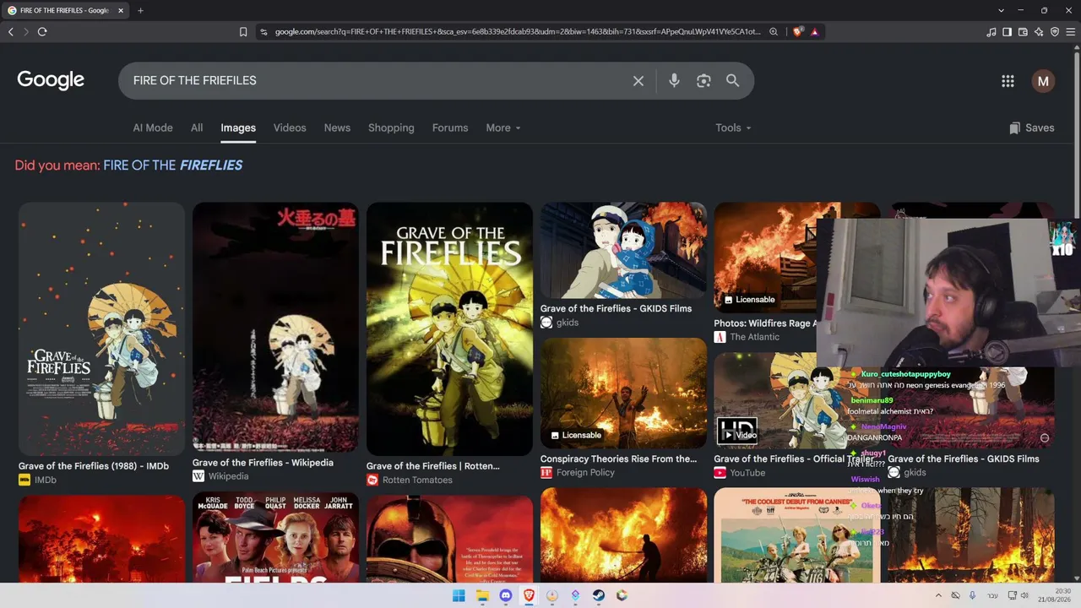Open the Forums tab
The image size is (1081, 608).
pyautogui.click(x=450, y=128)
